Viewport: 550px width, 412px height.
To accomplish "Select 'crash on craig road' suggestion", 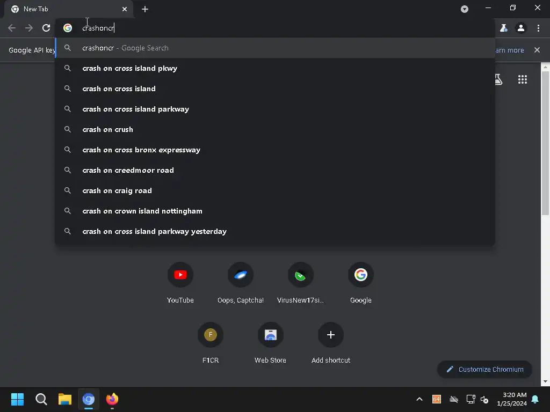I will tap(275, 190).
